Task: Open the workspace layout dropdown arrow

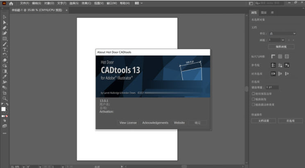Action: (x=142, y=3)
